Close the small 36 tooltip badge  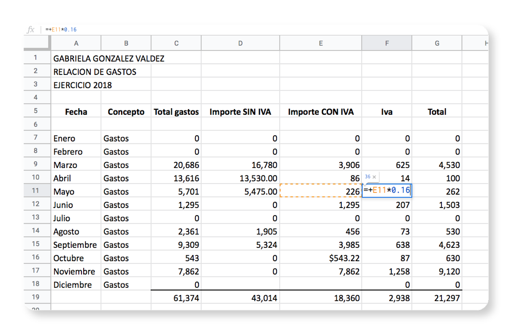point(374,177)
